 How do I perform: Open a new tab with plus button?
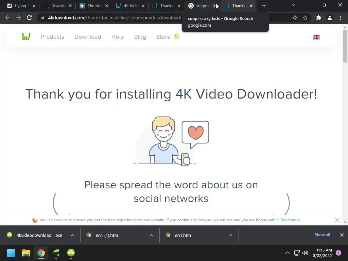tap(264, 6)
